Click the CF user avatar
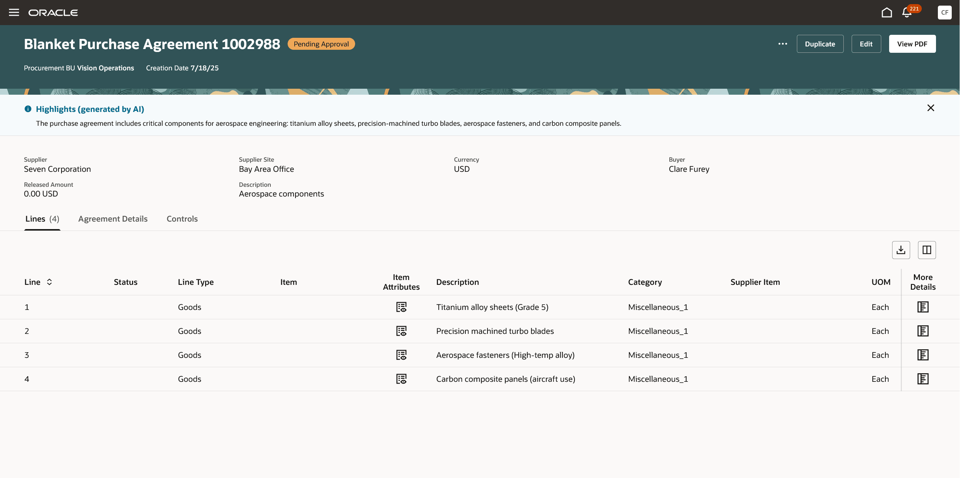 click(944, 12)
